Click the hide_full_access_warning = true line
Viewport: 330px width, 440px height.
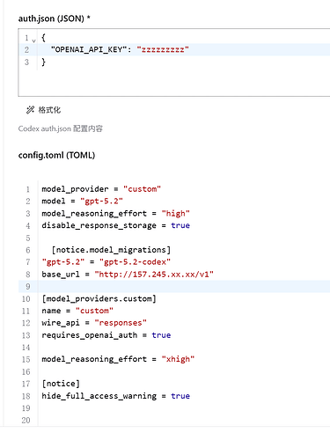pyautogui.click(x=115, y=396)
